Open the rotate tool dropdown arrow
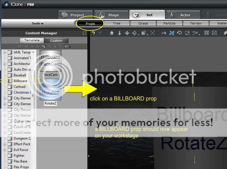Screen dimensions: 227x169 tap(139, 35)
